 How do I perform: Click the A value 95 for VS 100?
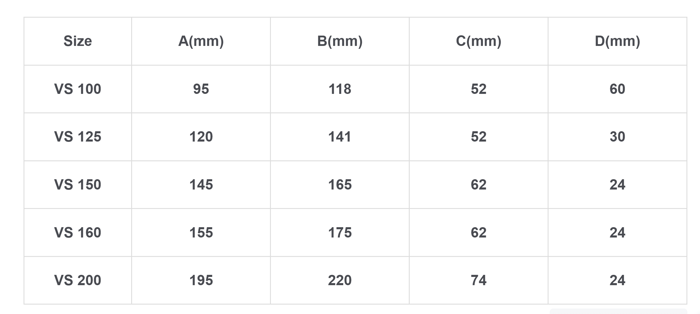pyautogui.click(x=201, y=89)
